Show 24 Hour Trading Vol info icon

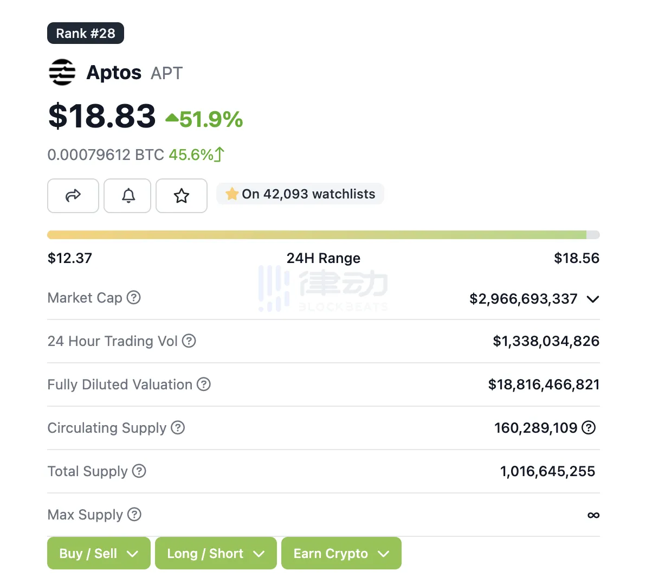click(189, 341)
